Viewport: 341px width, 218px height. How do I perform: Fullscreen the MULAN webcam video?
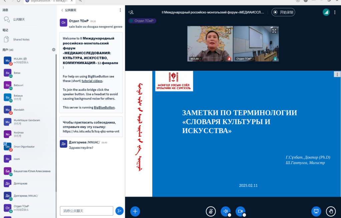pos(228,31)
